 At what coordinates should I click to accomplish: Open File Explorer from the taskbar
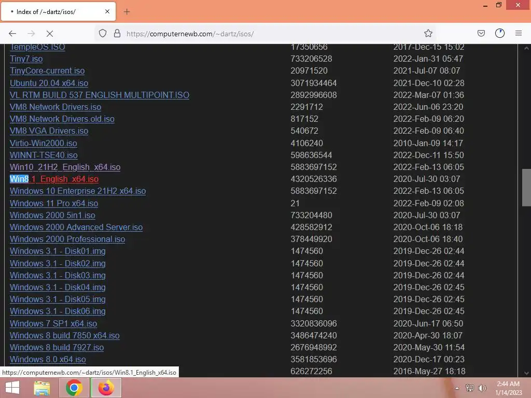(x=42, y=388)
